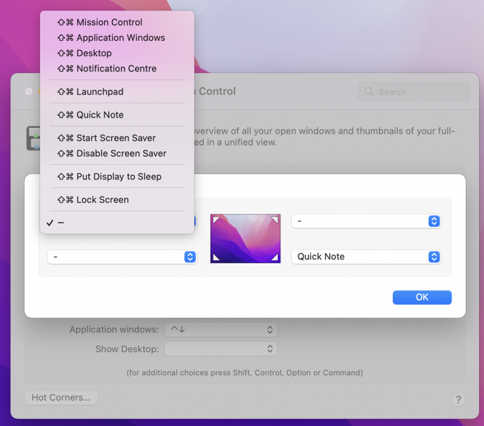Select Notification Centre menu entry
Screen dimensions: 484x426
coord(115,68)
